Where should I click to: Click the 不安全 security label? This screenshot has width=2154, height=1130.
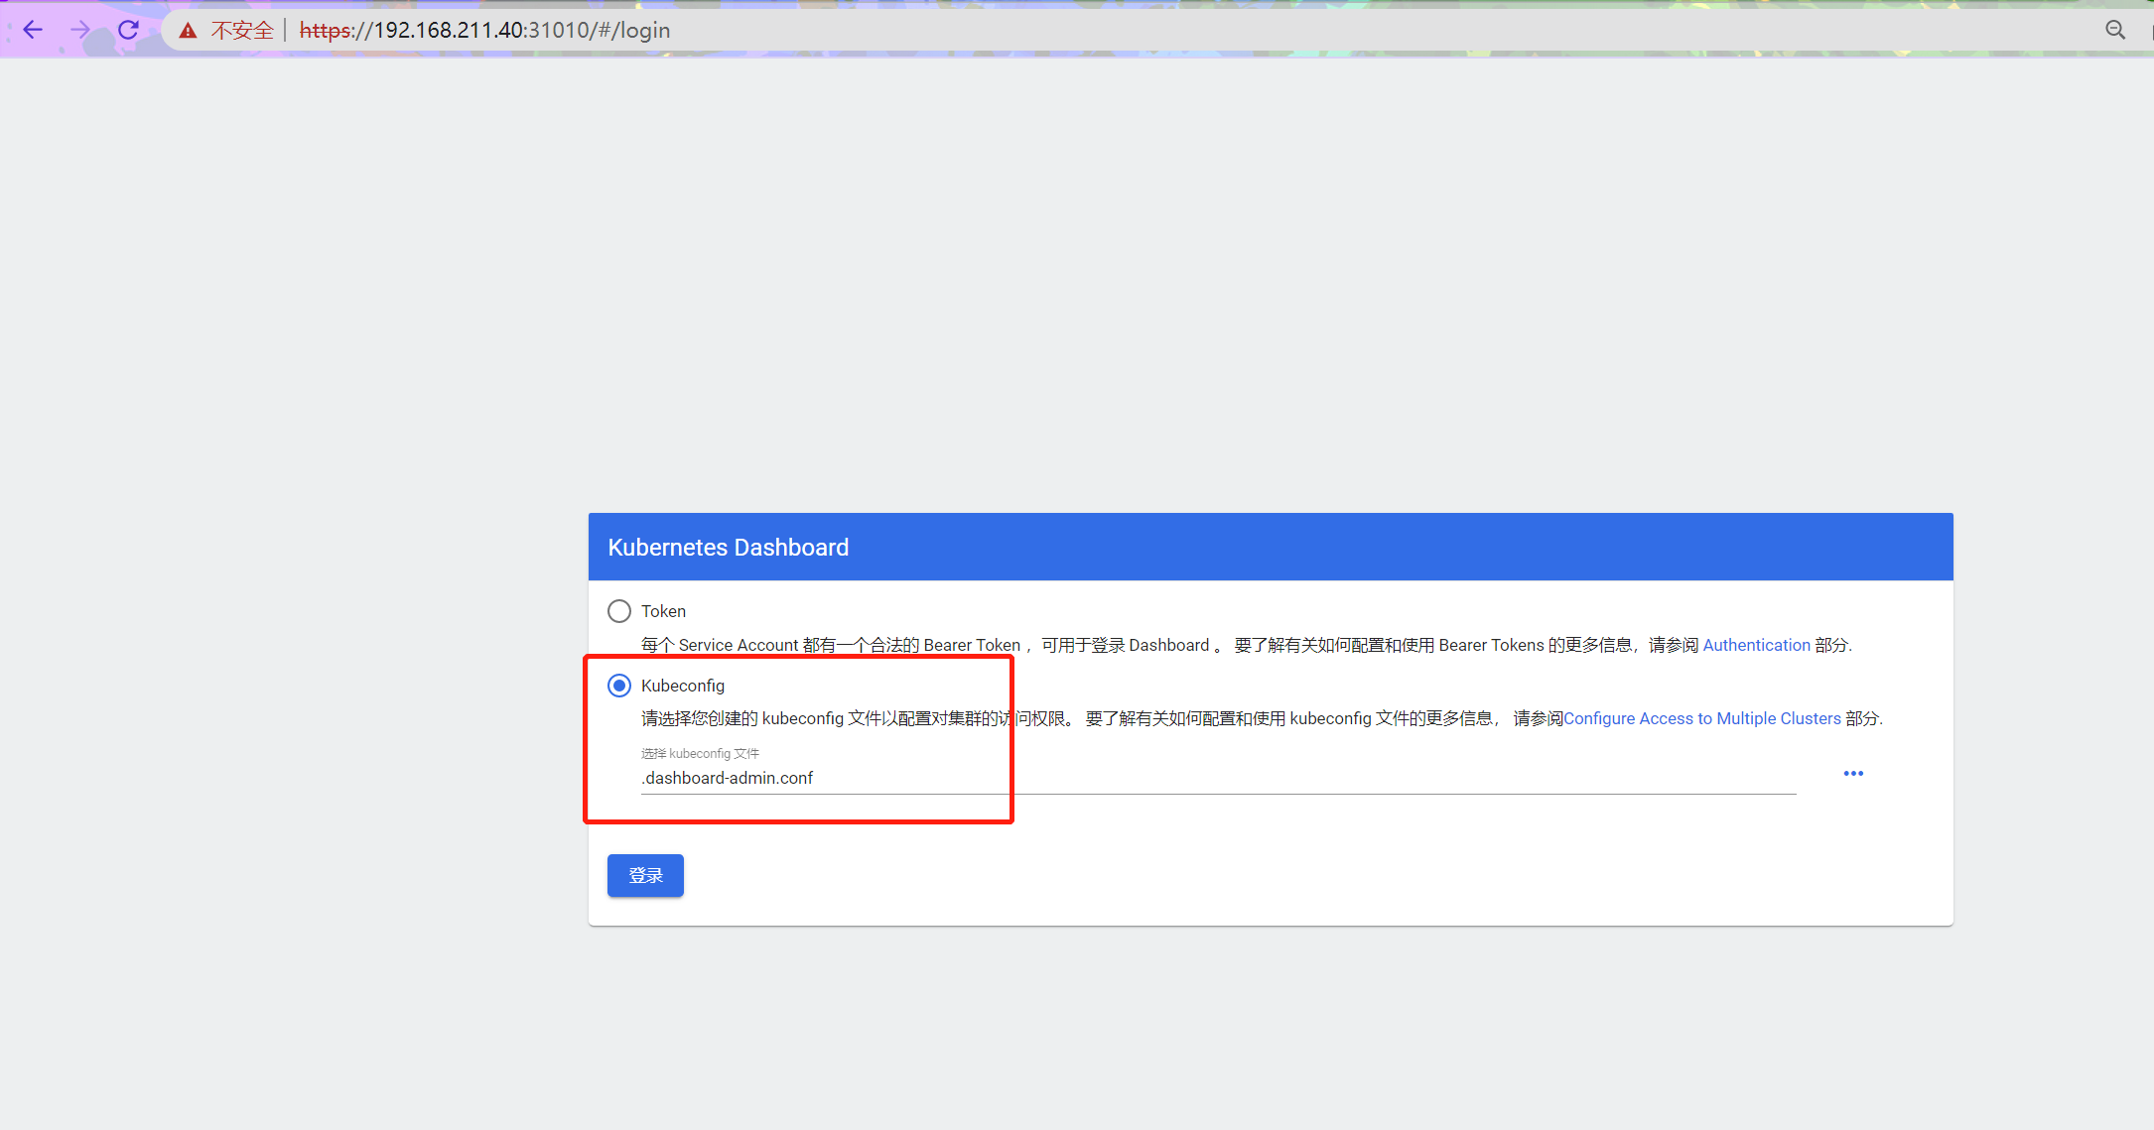click(241, 31)
